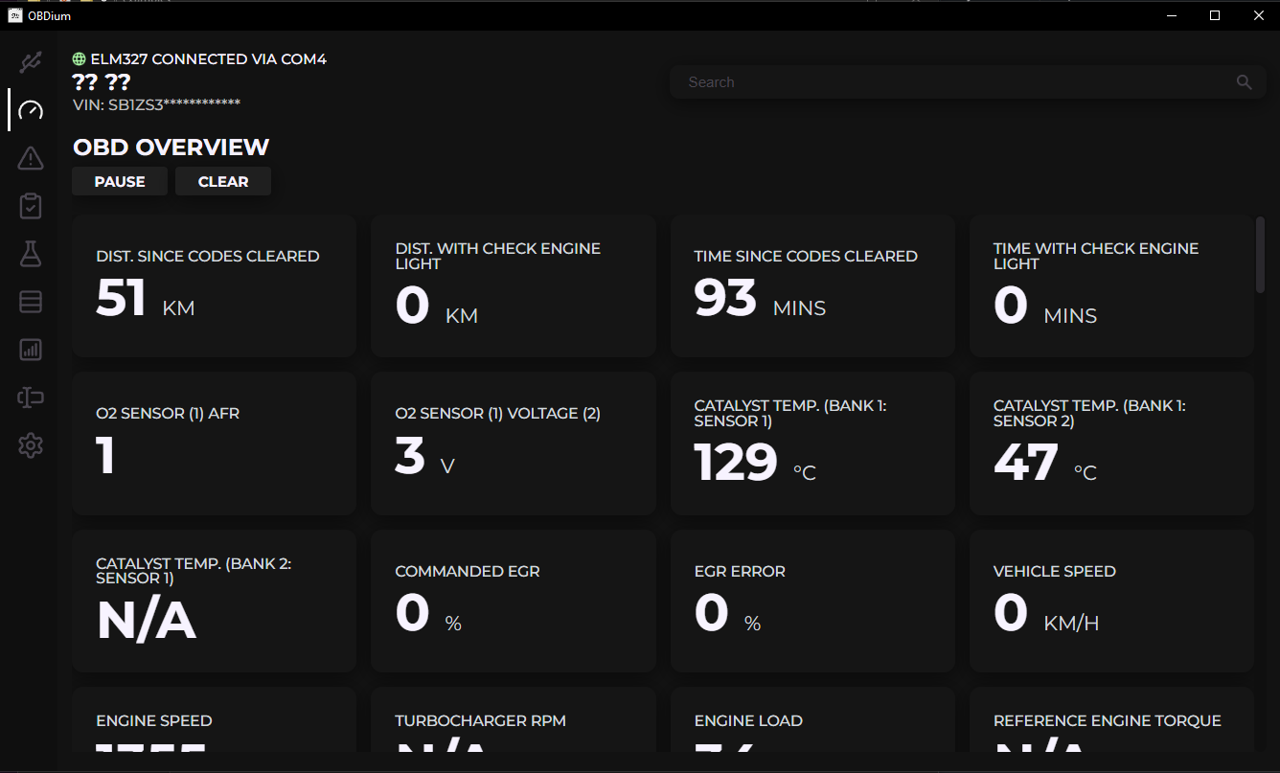Focus the Search input field
The image size is (1280, 773).
[x=968, y=82]
